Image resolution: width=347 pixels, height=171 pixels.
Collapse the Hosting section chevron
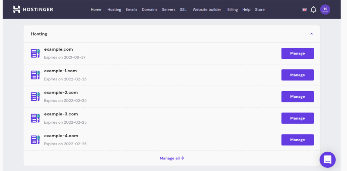coord(311,34)
